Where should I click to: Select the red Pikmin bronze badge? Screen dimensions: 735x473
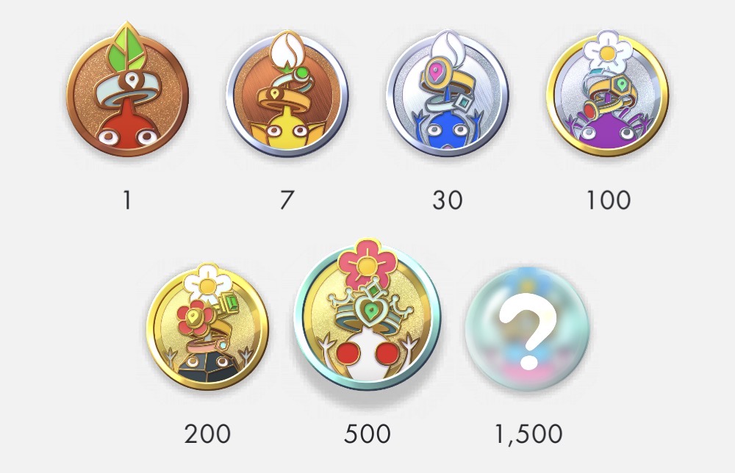pyautogui.click(x=127, y=89)
